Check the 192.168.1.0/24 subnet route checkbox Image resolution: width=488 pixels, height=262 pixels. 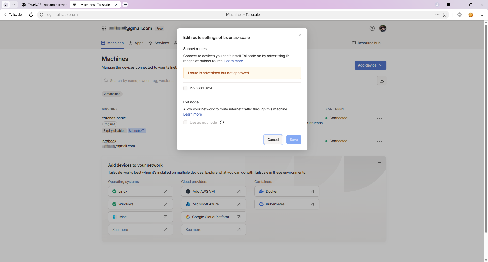point(185,88)
